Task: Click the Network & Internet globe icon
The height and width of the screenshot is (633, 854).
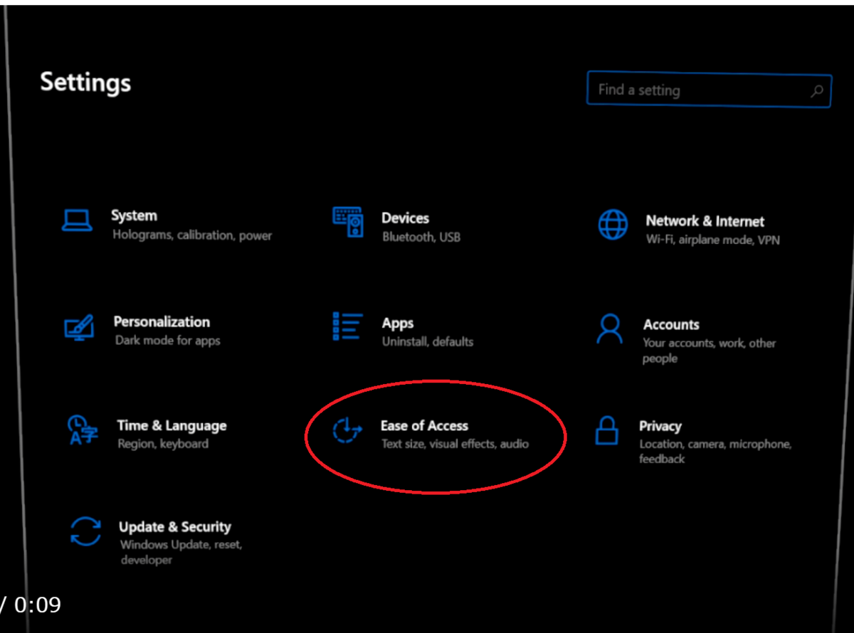Action: click(613, 225)
